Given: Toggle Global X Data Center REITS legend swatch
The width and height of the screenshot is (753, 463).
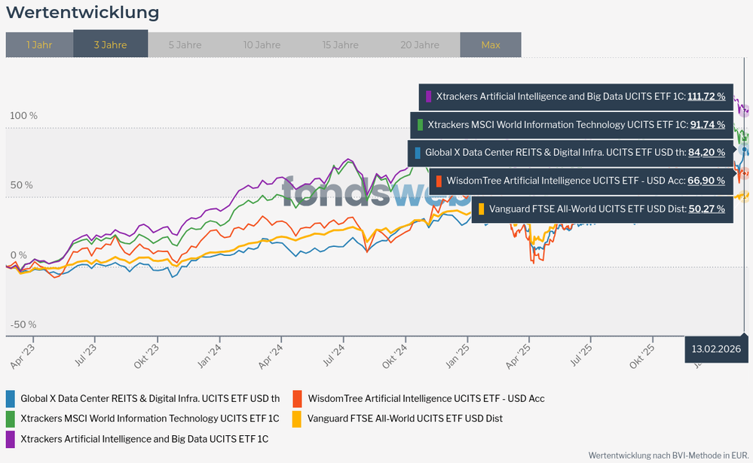Looking at the screenshot, I should pos(10,399).
